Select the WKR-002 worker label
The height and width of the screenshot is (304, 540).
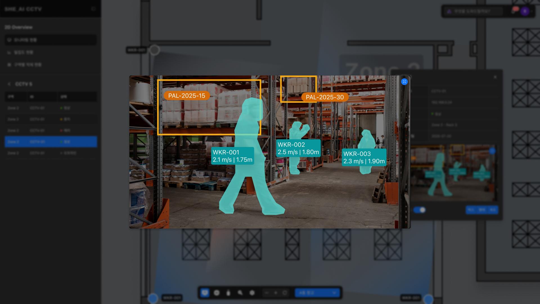(298, 148)
